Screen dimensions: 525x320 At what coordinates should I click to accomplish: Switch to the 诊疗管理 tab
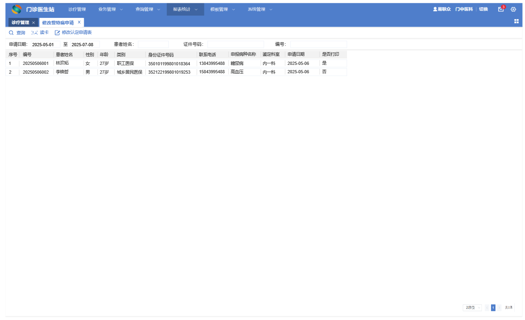click(20, 22)
